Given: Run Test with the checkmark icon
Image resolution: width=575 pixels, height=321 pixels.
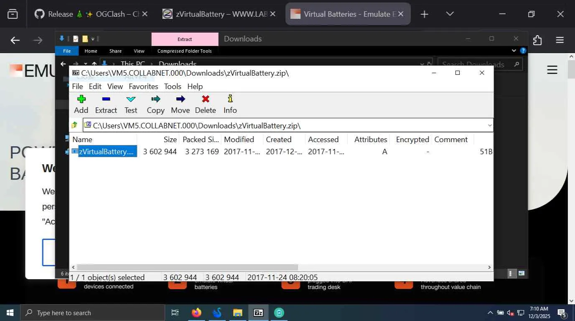Looking at the screenshot, I should (131, 99).
